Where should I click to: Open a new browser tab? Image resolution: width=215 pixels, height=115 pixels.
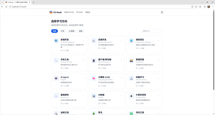coord(33,2)
